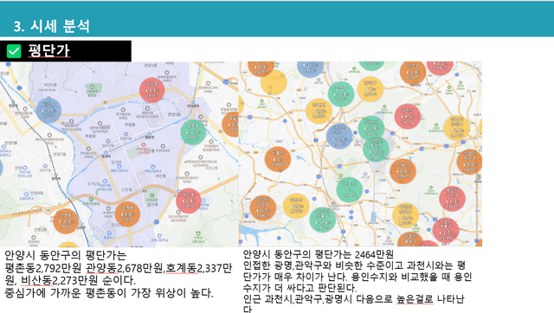The height and width of the screenshot is (313, 554).
Task: Click the underlined 높은걸로 word in right paragraph
Action: (415, 299)
